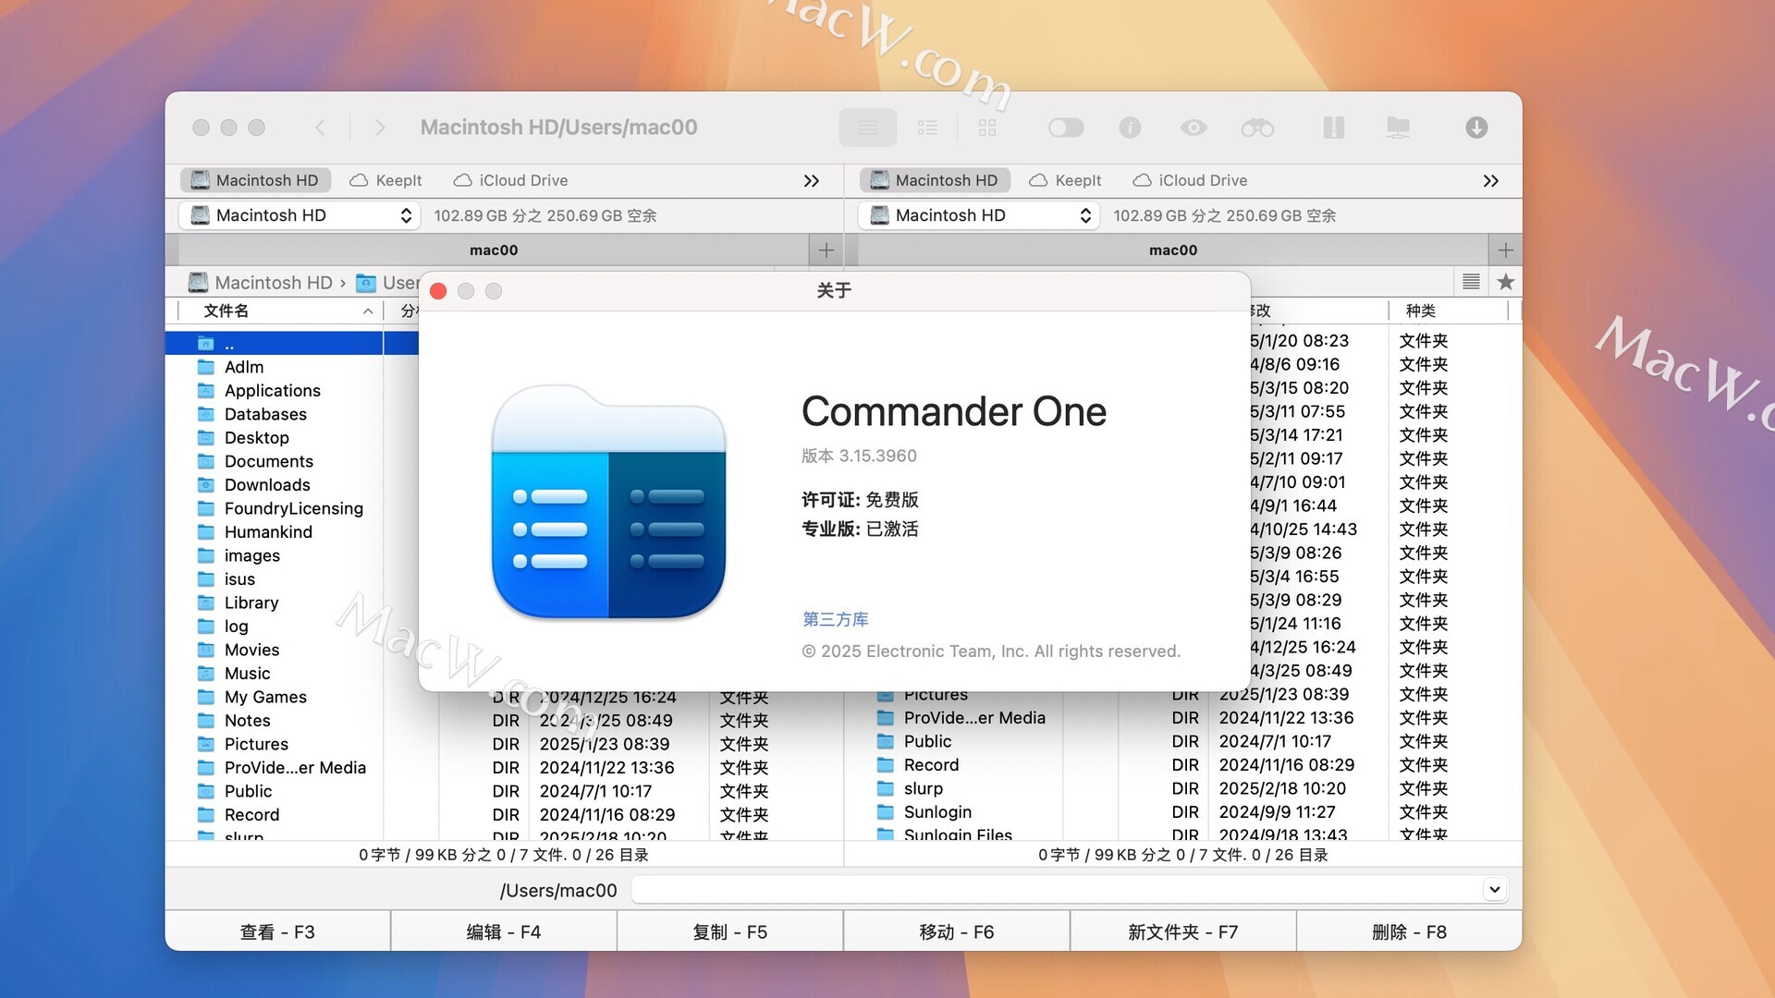
Task: Click Macintosh HD breadcrumb in left pane
Action: pos(260,283)
